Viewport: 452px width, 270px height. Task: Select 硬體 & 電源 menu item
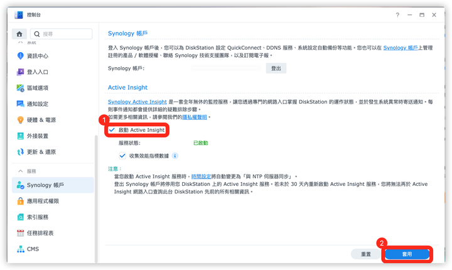click(x=53, y=120)
